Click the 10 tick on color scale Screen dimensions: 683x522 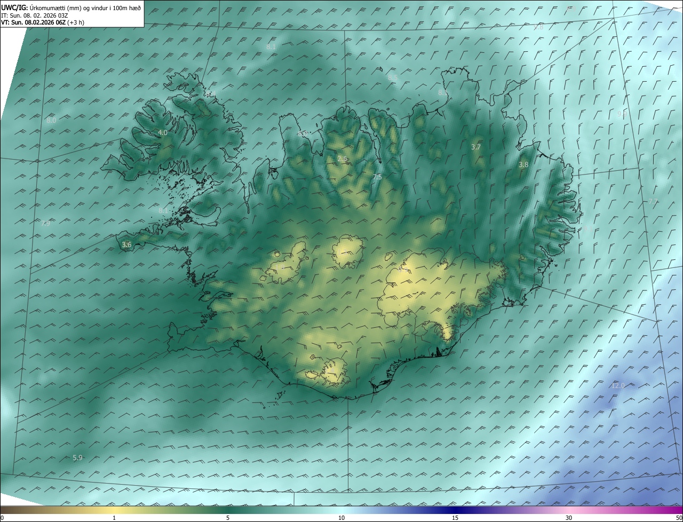[x=341, y=518]
